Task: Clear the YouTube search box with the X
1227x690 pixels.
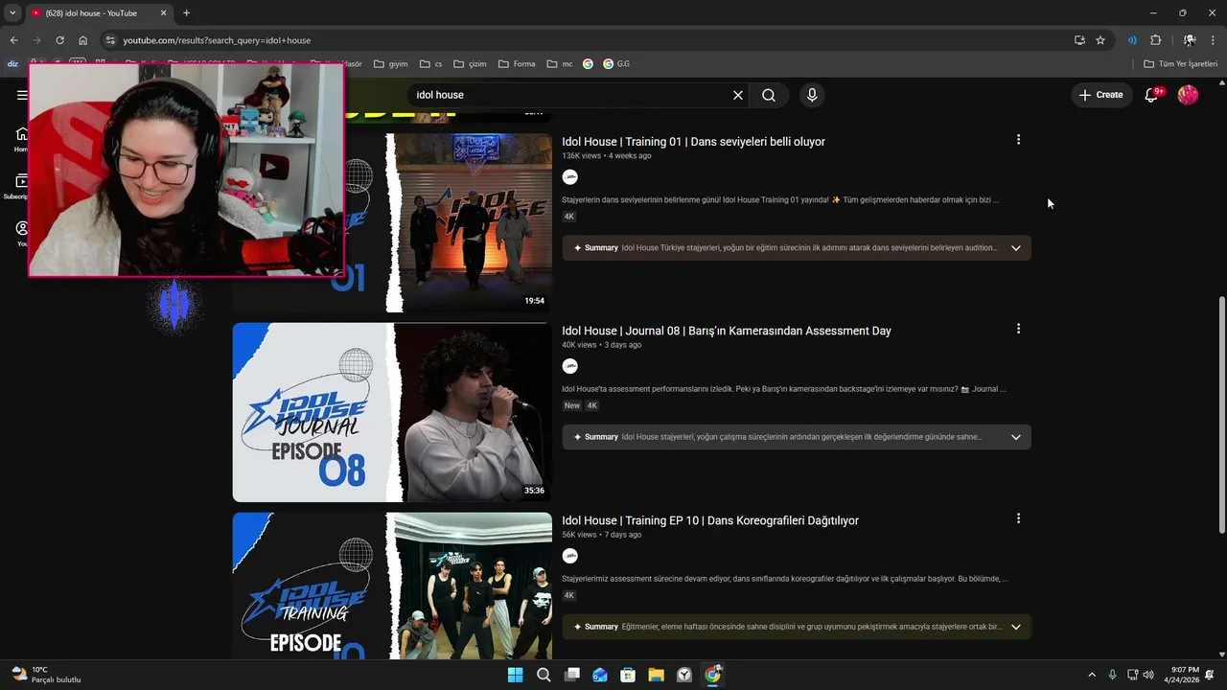Action: (x=738, y=95)
